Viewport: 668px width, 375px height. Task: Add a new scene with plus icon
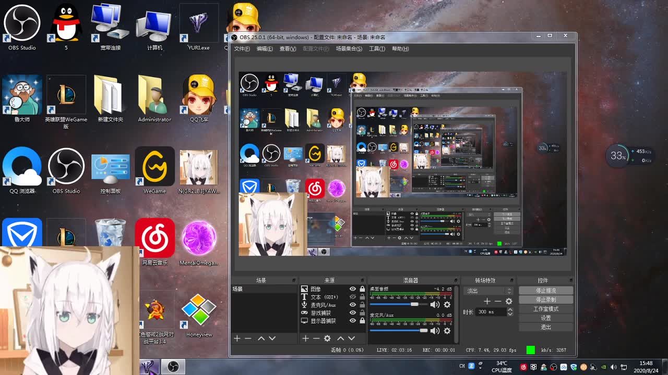[237, 339]
